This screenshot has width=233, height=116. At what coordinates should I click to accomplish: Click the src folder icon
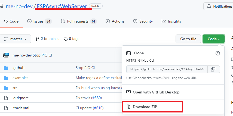(6, 88)
